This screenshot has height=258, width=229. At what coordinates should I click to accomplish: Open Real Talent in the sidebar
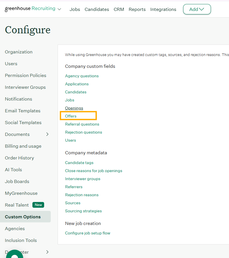(x=17, y=205)
